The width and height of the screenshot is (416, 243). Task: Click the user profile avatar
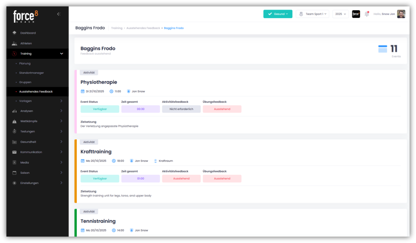point(401,14)
